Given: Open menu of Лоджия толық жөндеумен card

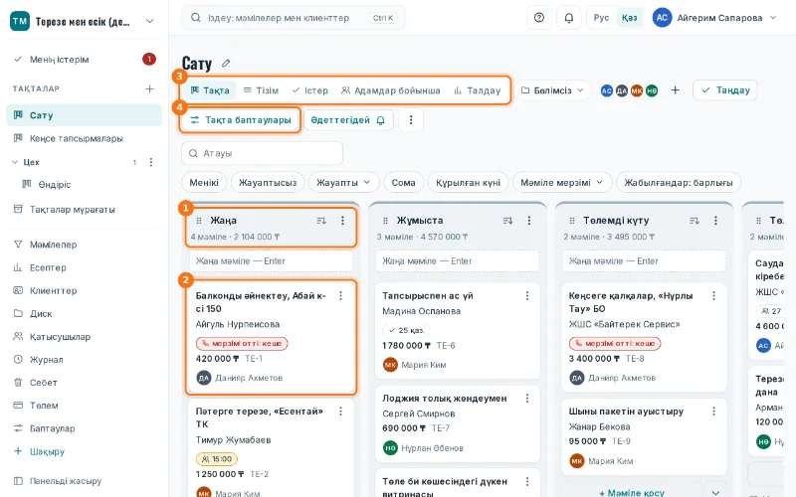Looking at the screenshot, I should pyautogui.click(x=527, y=399).
